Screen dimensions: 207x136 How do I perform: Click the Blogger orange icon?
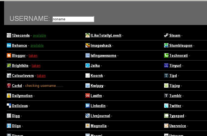tap(9, 55)
